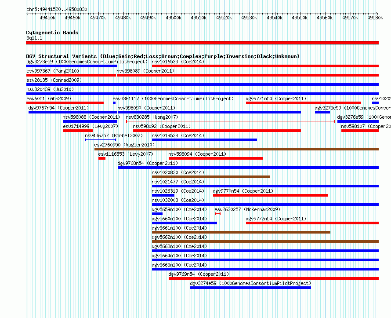
Task: Open dgv5659n100 (Coe2014) label
Action: point(180,209)
